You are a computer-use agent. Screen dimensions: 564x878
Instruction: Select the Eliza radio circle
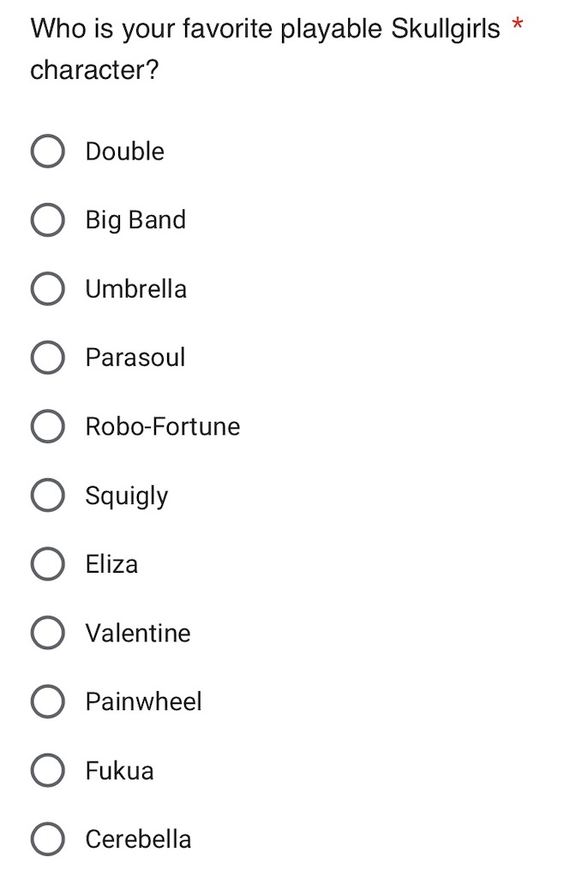pos(47,564)
